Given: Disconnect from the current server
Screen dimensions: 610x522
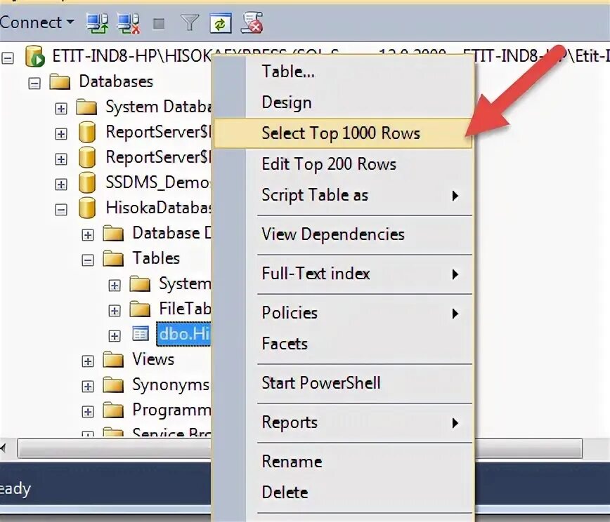Looking at the screenshot, I should click(x=126, y=22).
